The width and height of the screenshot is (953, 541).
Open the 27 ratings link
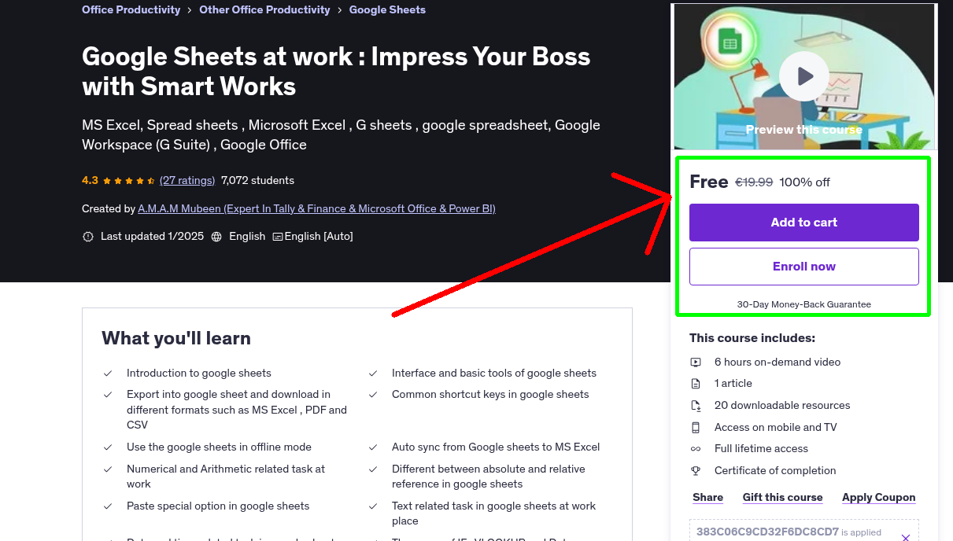[187, 180]
